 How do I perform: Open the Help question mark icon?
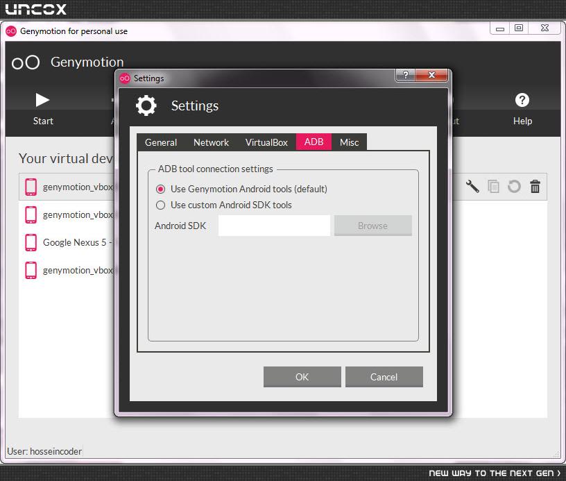tap(522, 100)
